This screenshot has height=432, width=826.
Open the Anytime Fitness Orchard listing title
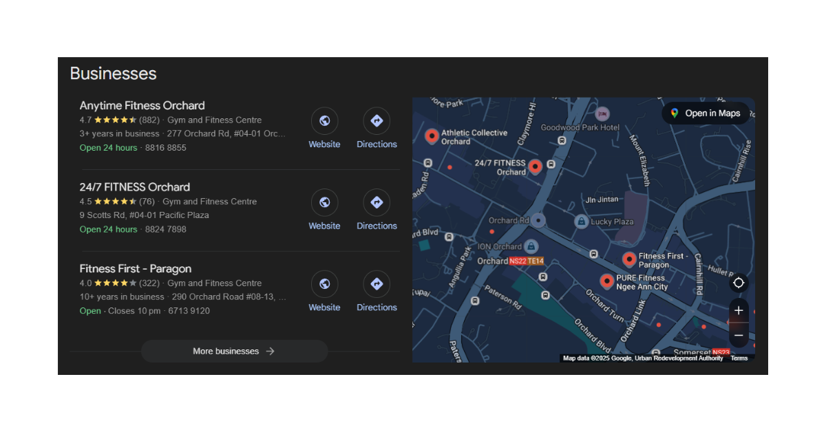142,105
